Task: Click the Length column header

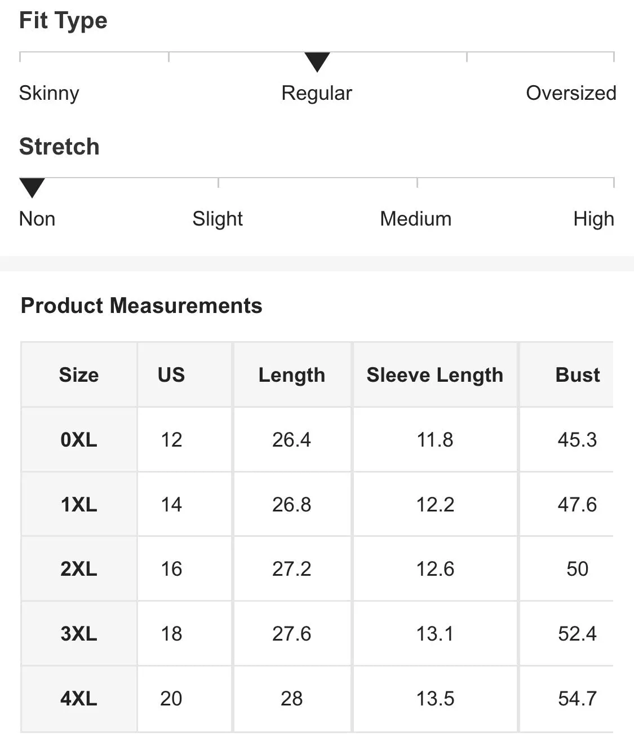Action: tap(292, 374)
